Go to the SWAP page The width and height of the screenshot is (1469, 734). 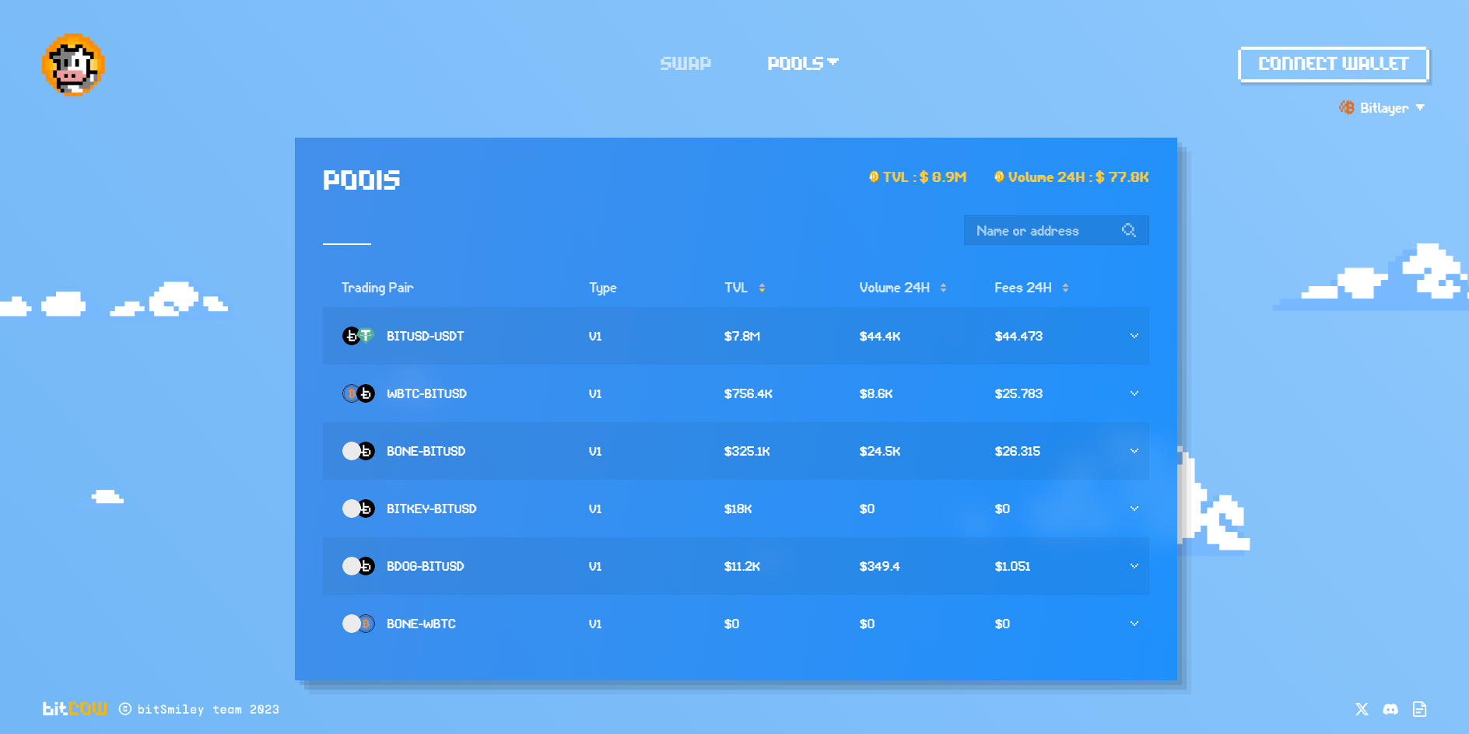[x=685, y=63]
